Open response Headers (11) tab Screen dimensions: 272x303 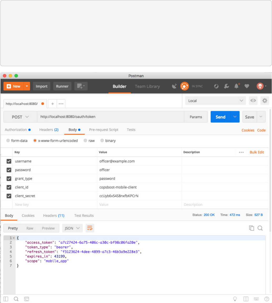pyautogui.click(x=54, y=215)
